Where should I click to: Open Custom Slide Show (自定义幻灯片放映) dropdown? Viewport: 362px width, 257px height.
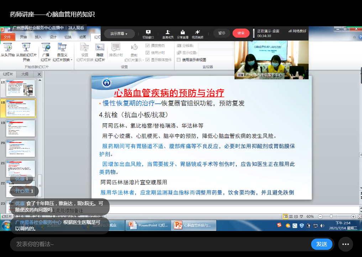pos(62,52)
